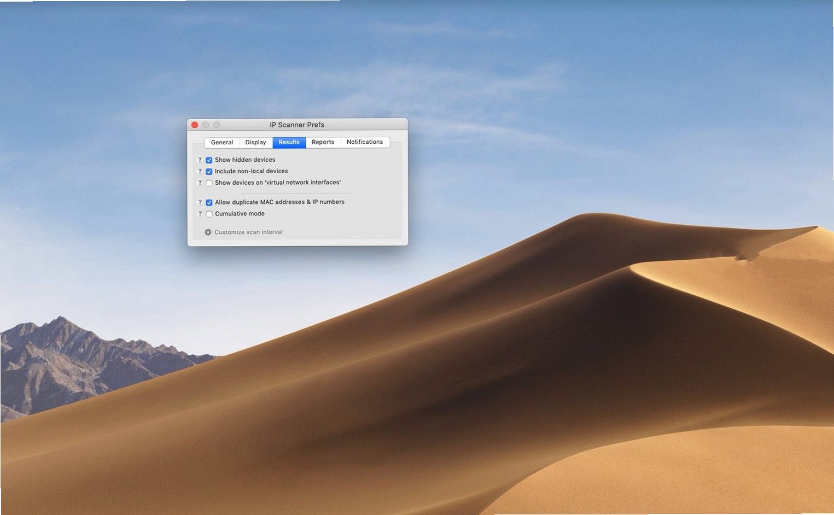Enable Show devices on virtual network interfaces
Viewport: 834px width, 515px height.
[x=209, y=183]
